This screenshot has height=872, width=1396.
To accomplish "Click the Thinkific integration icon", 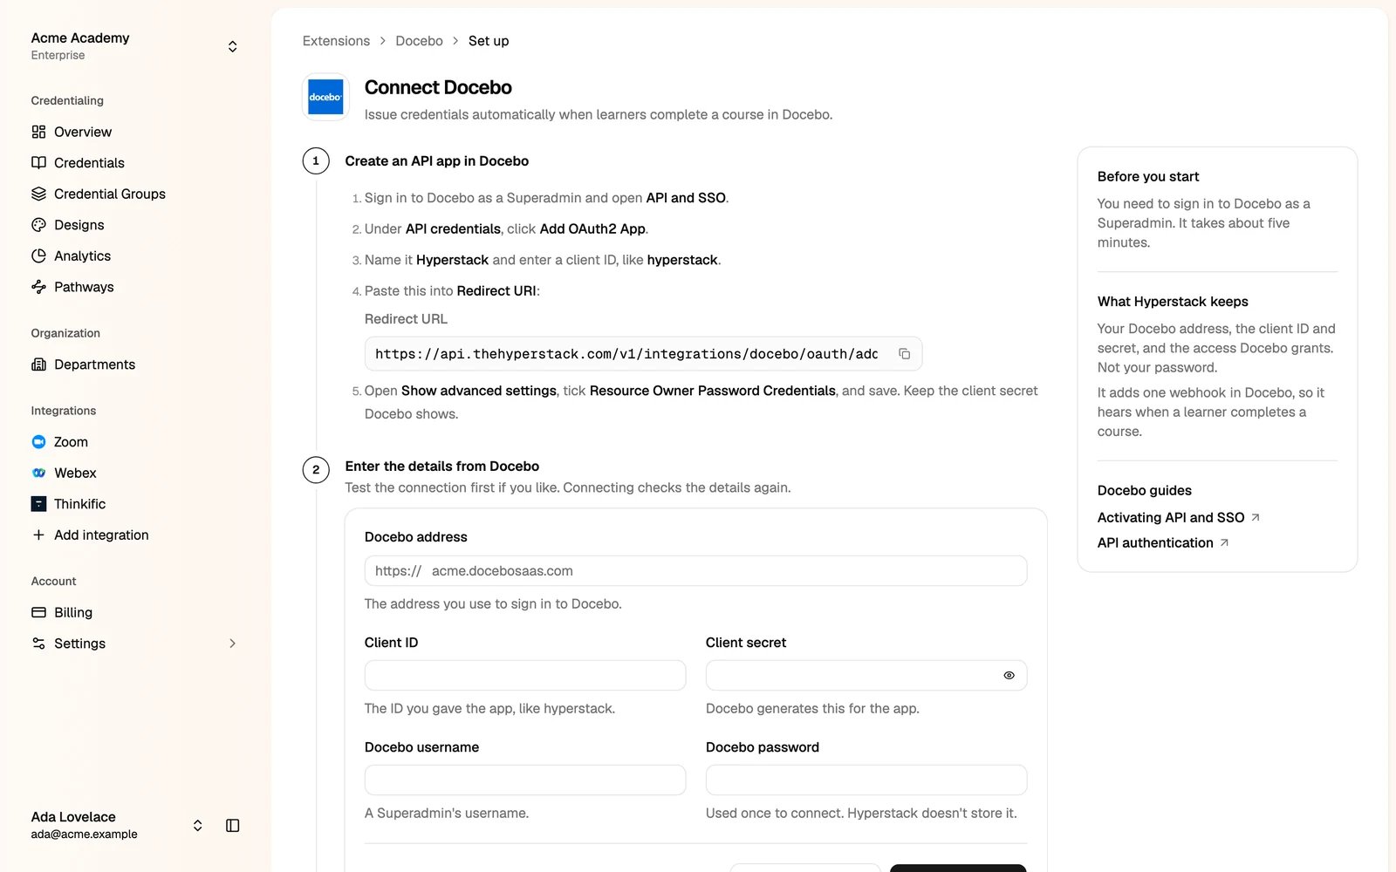I will (38, 504).
